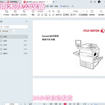Open the zoom 57.01% dropdown
Viewport: 105px width, 105px height.
[46, 11]
